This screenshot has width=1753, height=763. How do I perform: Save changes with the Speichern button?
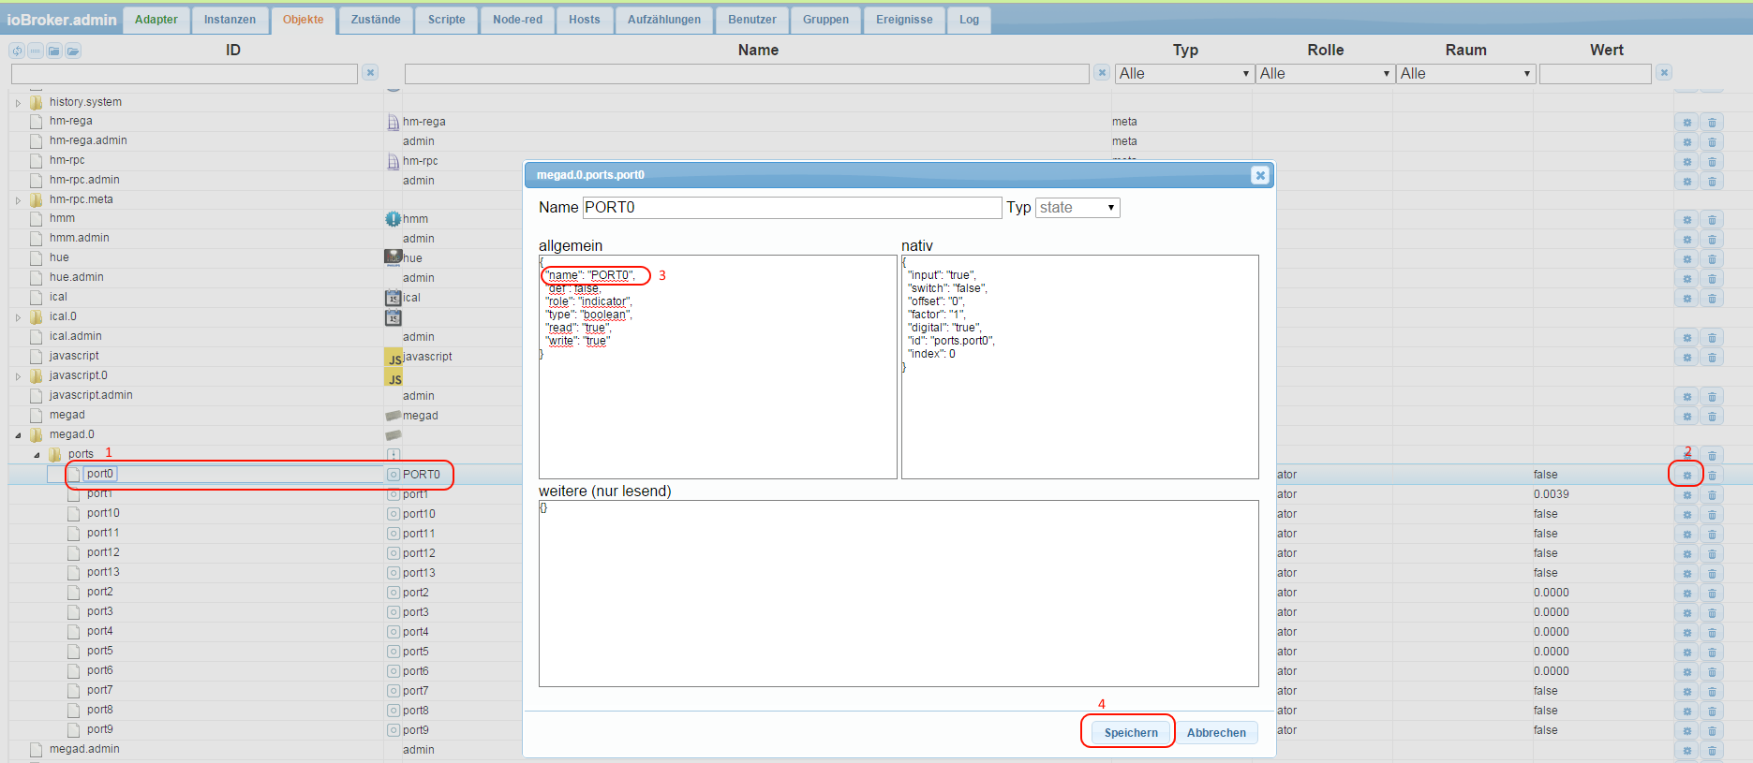point(1131,733)
